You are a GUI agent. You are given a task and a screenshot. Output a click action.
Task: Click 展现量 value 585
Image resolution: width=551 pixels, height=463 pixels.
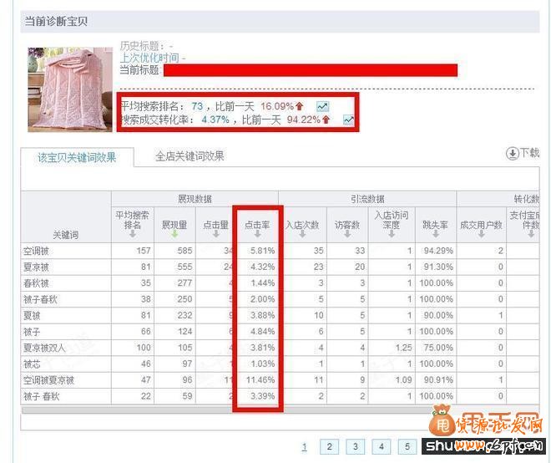pyautogui.click(x=185, y=251)
